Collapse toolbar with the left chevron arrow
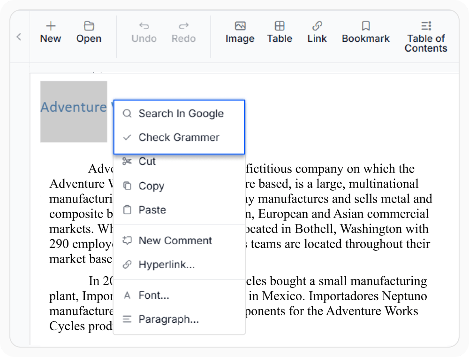Image resolution: width=469 pixels, height=357 pixels. pyautogui.click(x=19, y=37)
